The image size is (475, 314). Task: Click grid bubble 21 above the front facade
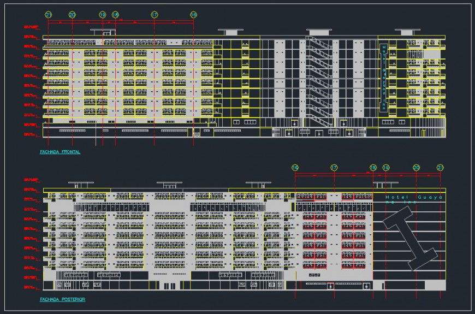point(48,15)
